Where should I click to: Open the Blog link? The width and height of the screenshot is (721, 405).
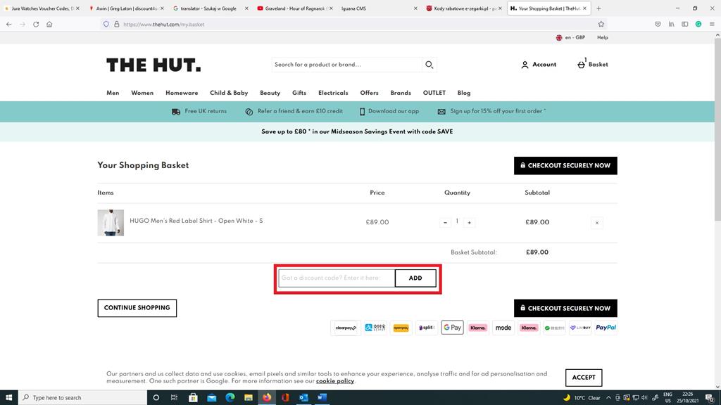tap(464, 93)
